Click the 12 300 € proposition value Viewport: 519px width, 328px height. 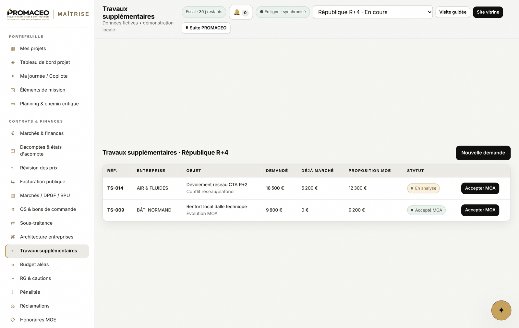tap(357, 188)
